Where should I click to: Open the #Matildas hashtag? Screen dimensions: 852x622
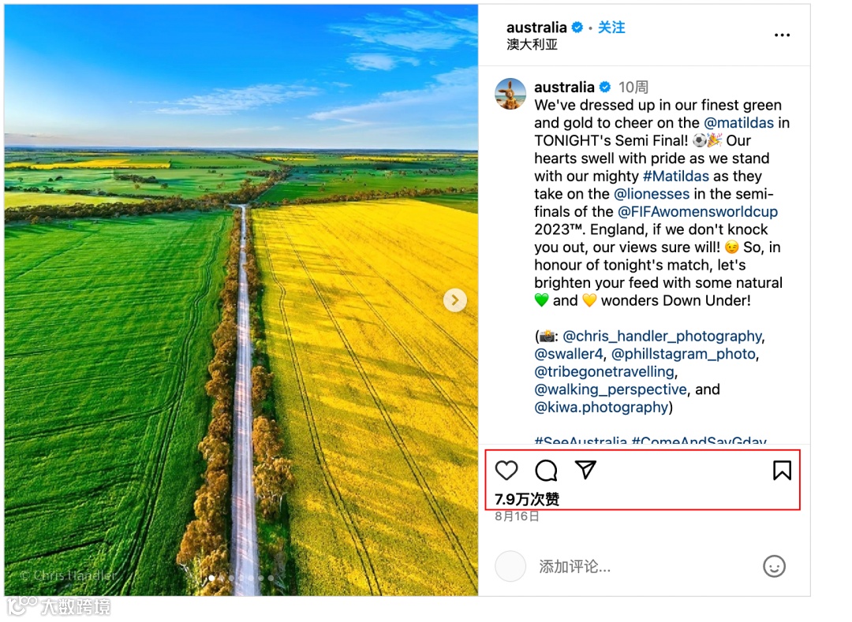point(675,176)
